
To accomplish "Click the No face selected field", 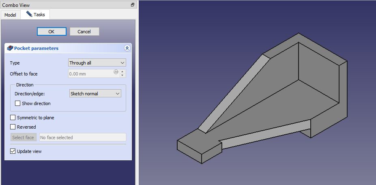I will point(82,138).
